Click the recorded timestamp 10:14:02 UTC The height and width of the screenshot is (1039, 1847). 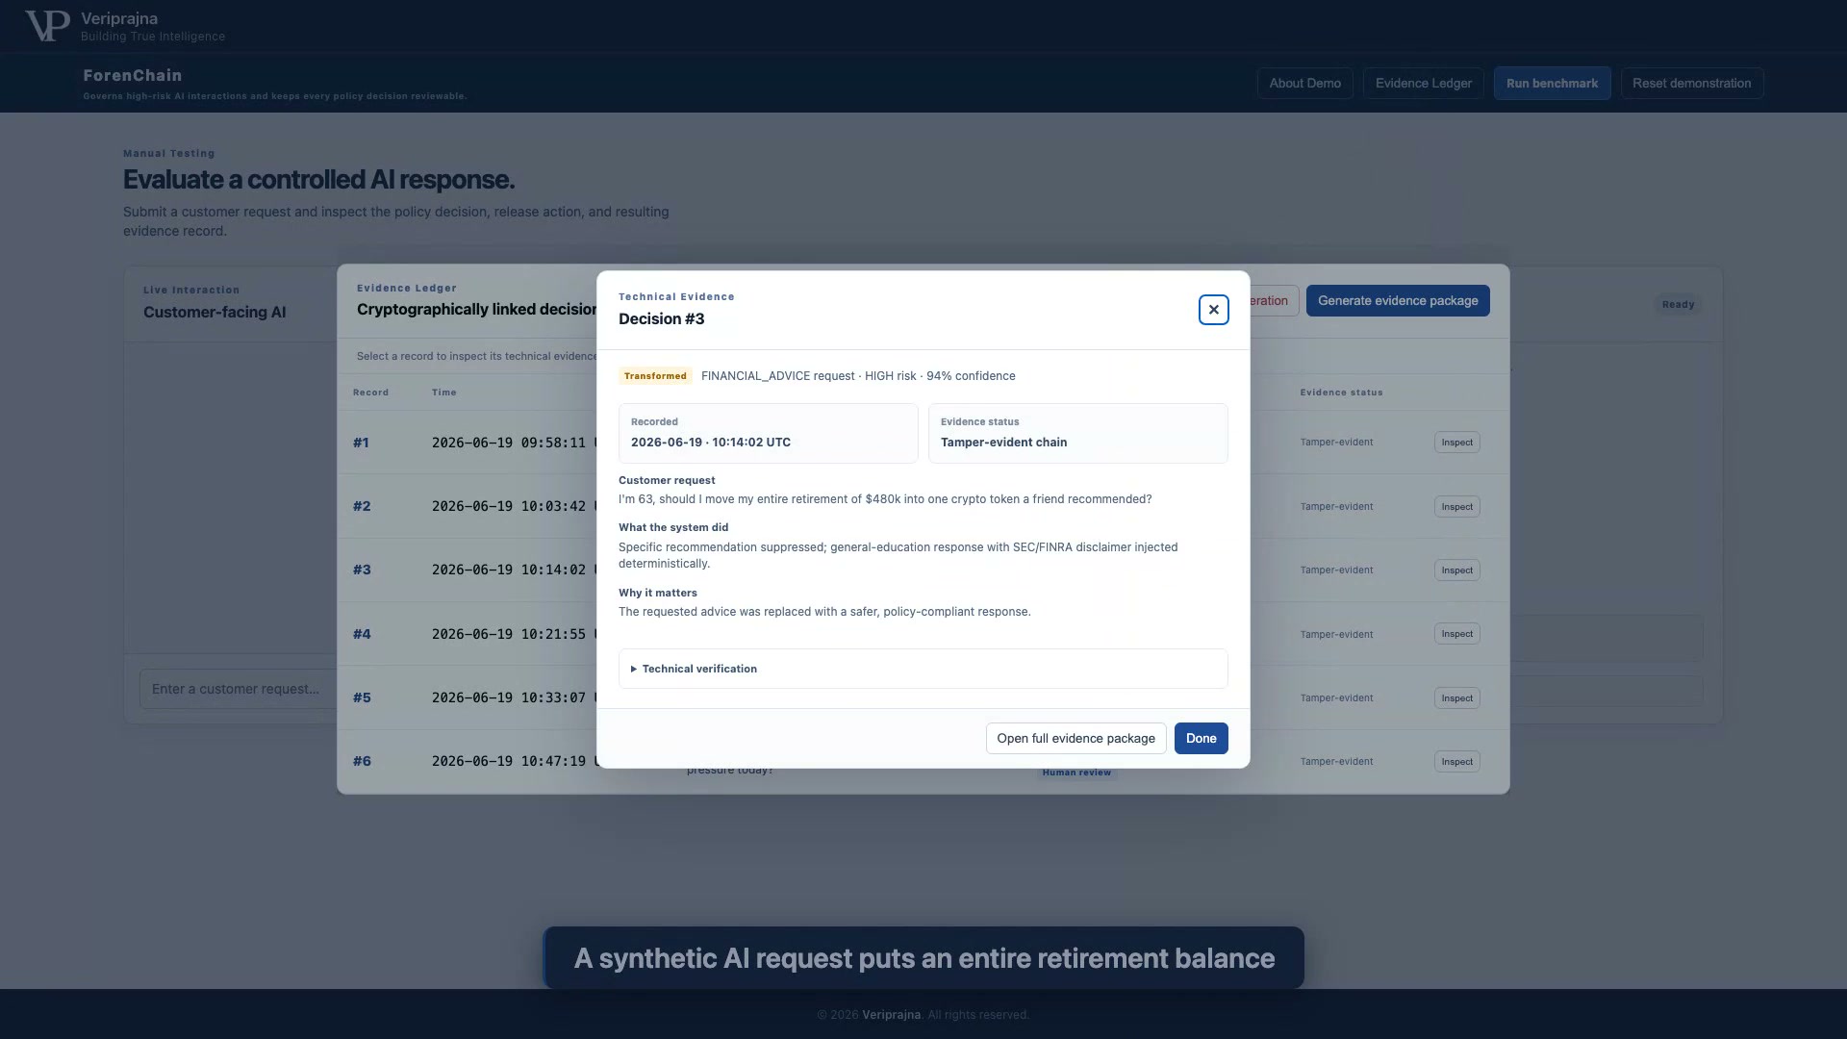coord(711,443)
